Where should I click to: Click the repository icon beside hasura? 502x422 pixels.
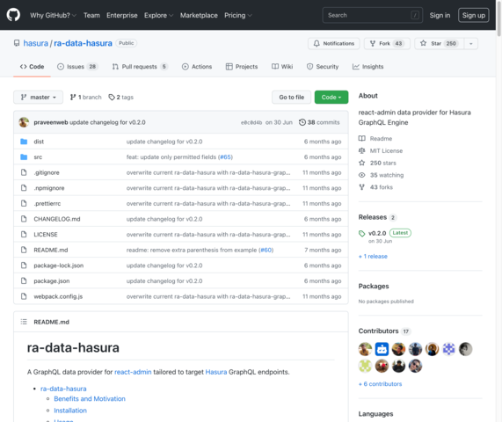(17, 43)
